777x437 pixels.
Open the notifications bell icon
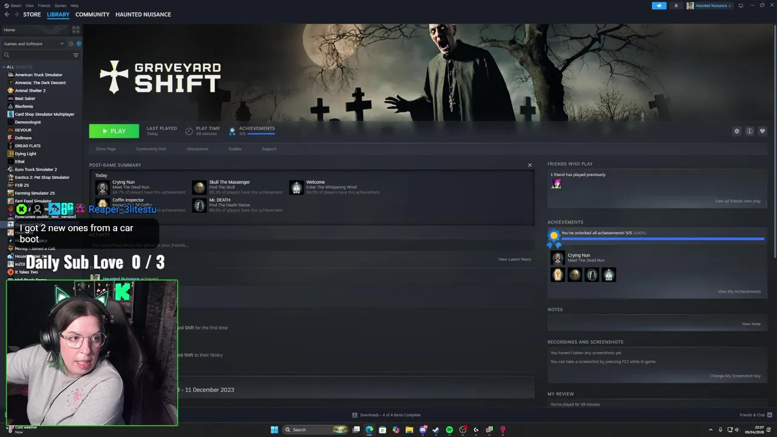676,5
